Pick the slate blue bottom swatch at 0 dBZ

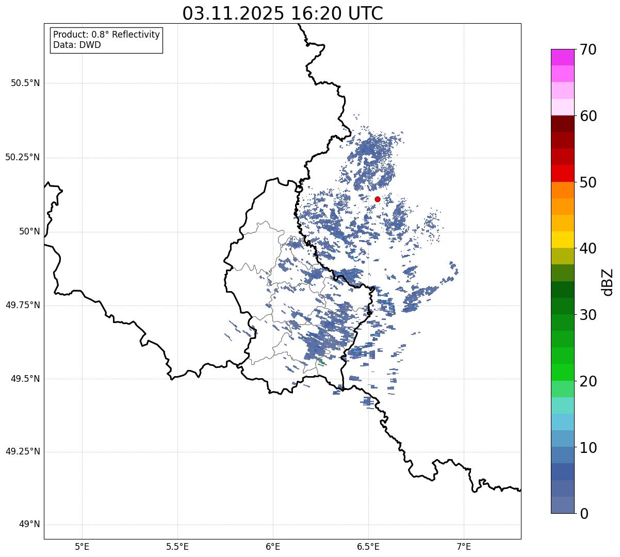562,505
